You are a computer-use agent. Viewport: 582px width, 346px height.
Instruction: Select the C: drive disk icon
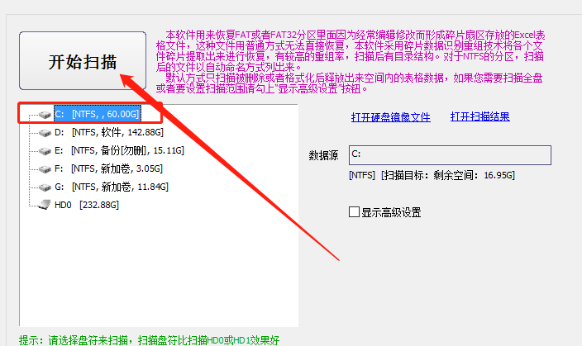[x=45, y=115]
